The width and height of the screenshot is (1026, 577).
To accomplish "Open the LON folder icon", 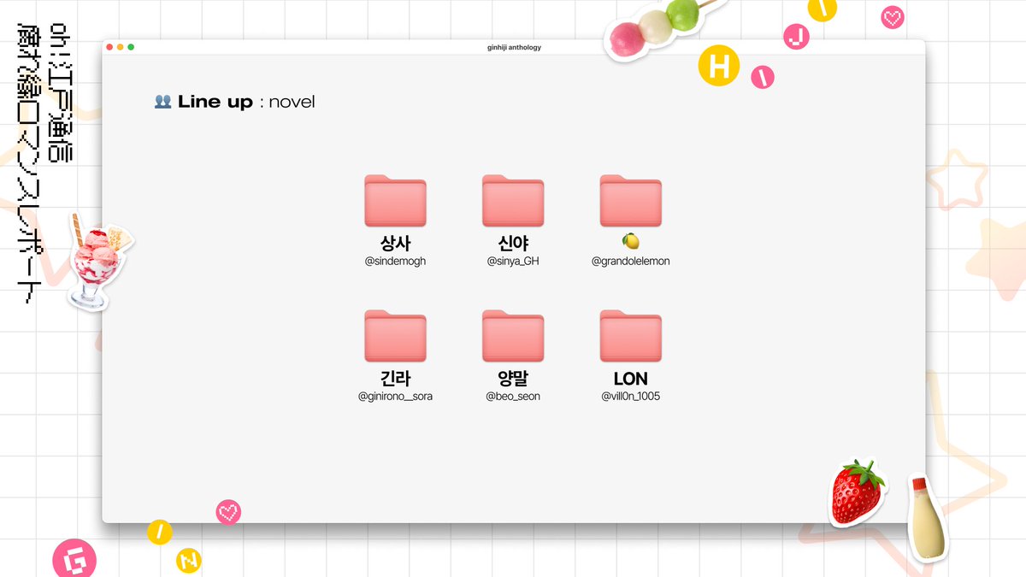I will coord(631,336).
